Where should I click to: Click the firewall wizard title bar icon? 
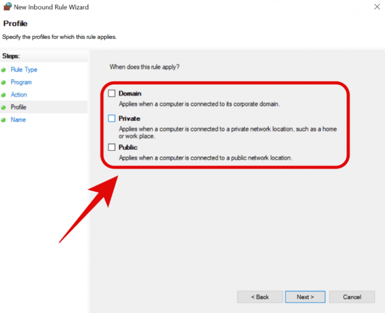point(7,7)
